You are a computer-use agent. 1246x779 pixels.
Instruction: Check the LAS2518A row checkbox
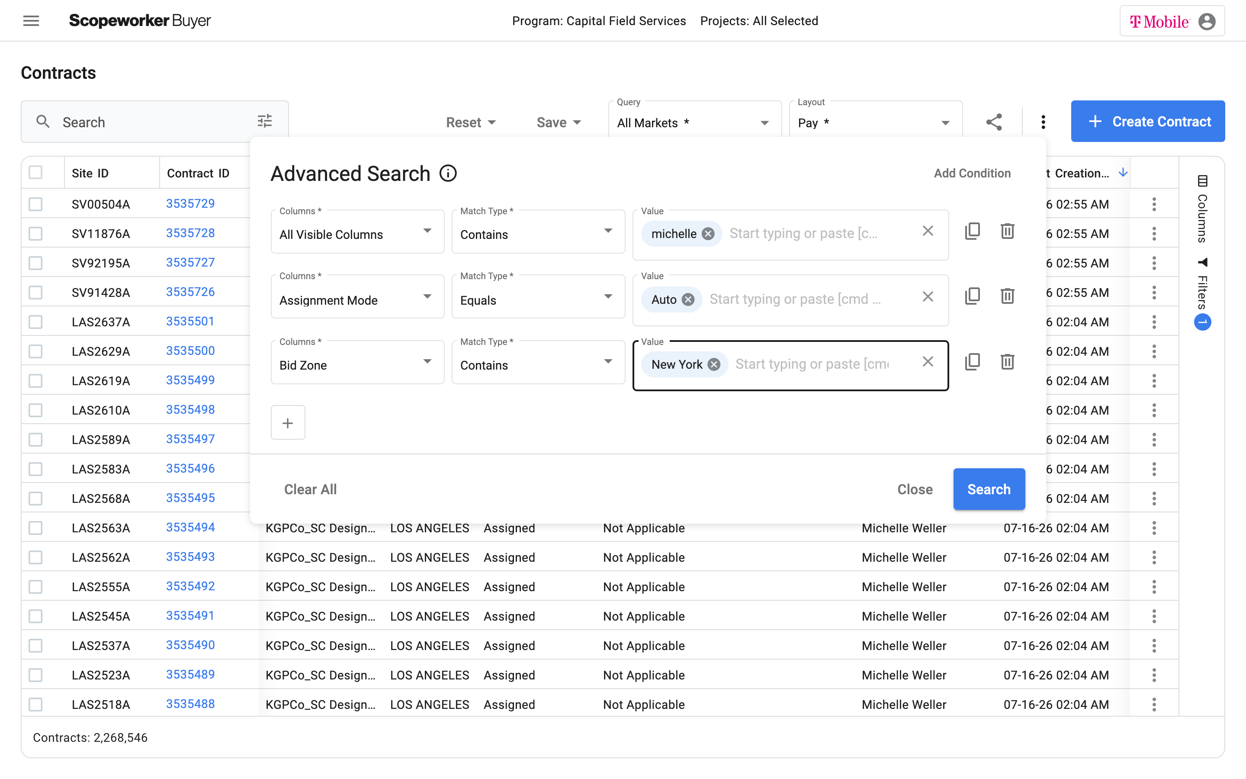click(x=35, y=704)
